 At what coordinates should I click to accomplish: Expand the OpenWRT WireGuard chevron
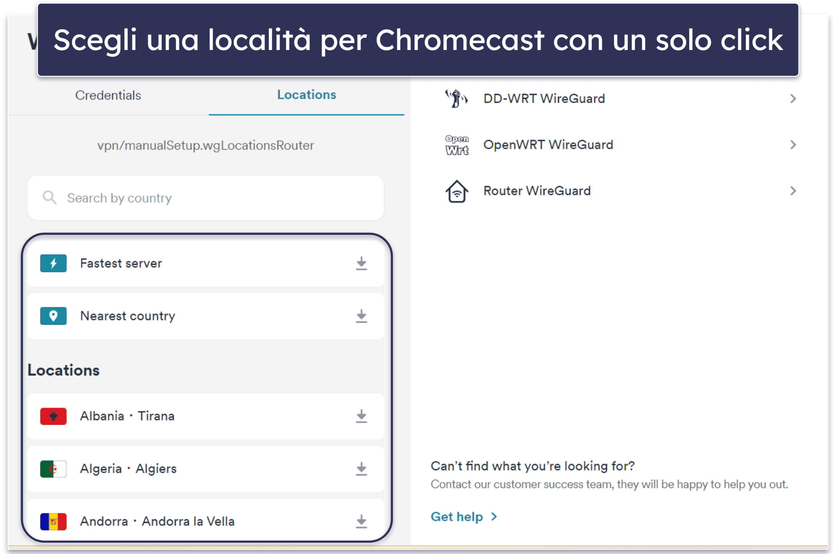tap(793, 145)
